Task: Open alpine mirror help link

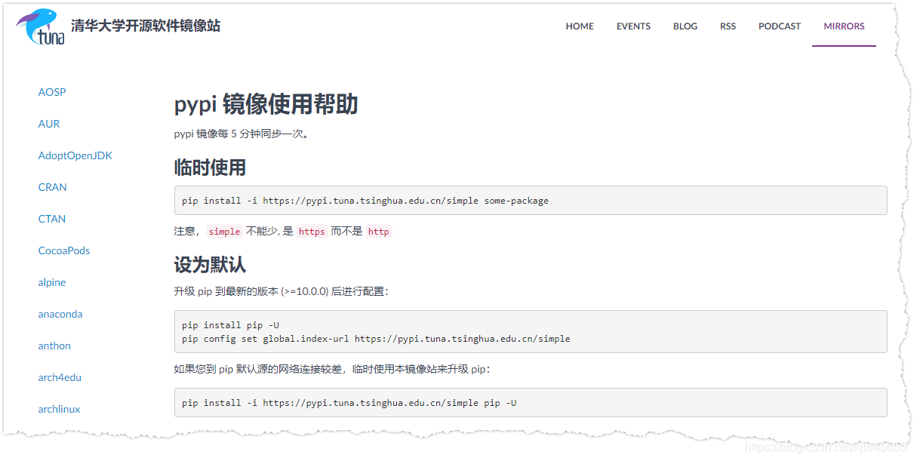Action: pyautogui.click(x=52, y=282)
